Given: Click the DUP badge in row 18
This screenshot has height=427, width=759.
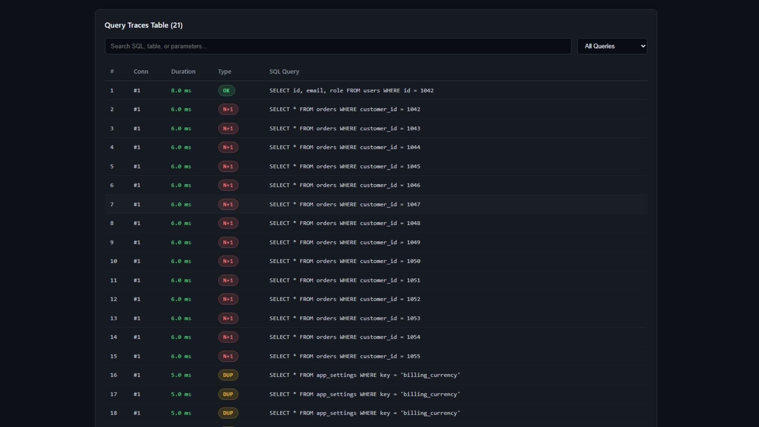Looking at the screenshot, I should (228, 413).
